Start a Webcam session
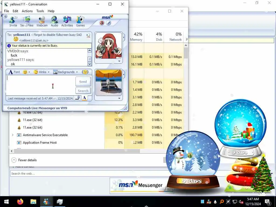The image size is (276, 207). click(x=42, y=22)
